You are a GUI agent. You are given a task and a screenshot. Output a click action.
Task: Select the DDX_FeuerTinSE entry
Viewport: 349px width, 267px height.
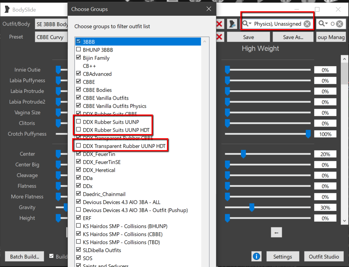coord(138,162)
